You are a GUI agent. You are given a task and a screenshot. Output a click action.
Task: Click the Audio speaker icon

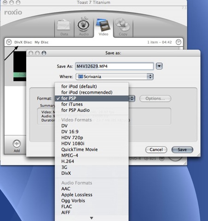pyautogui.click(x=83, y=24)
